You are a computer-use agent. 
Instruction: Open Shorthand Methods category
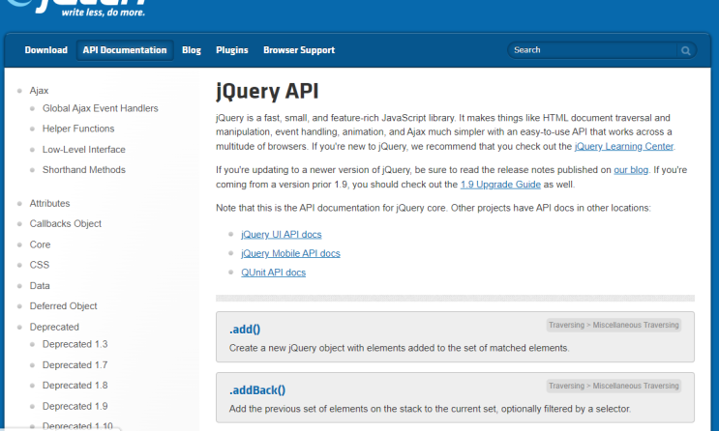pyautogui.click(x=84, y=170)
